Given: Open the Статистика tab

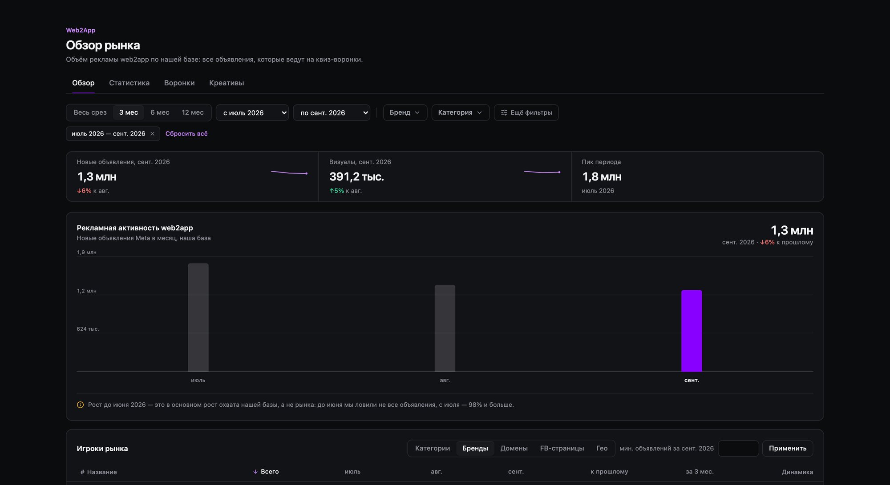Looking at the screenshot, I should (129, 83).
